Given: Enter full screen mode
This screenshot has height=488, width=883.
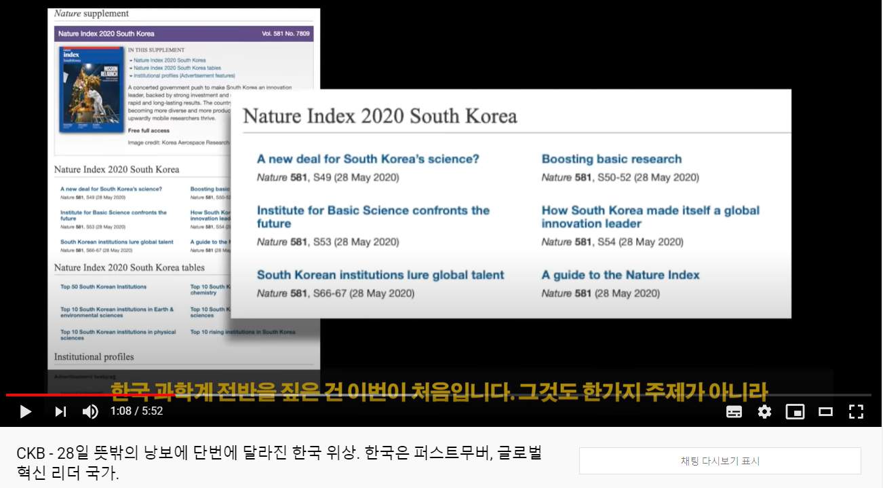Looking at the screenshot, I should pos(857,411).
